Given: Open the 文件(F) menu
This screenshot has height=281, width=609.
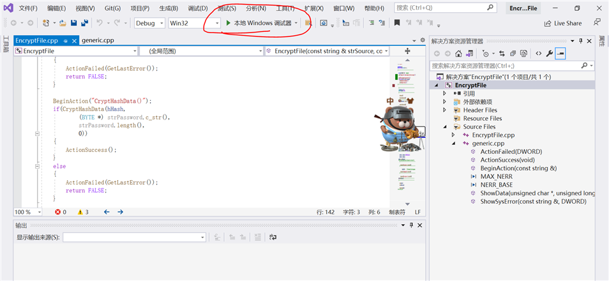Looking at the screenshot, I should (x=28, y=8).
